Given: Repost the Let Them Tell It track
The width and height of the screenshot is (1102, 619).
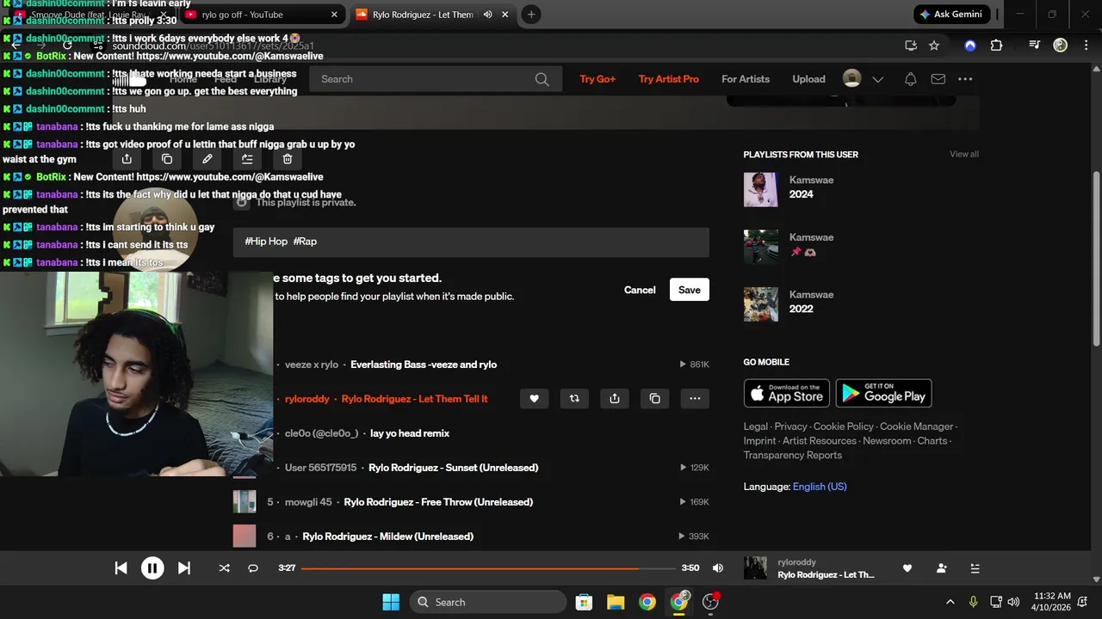Looking at the screenshot, I should click(574, 399).
